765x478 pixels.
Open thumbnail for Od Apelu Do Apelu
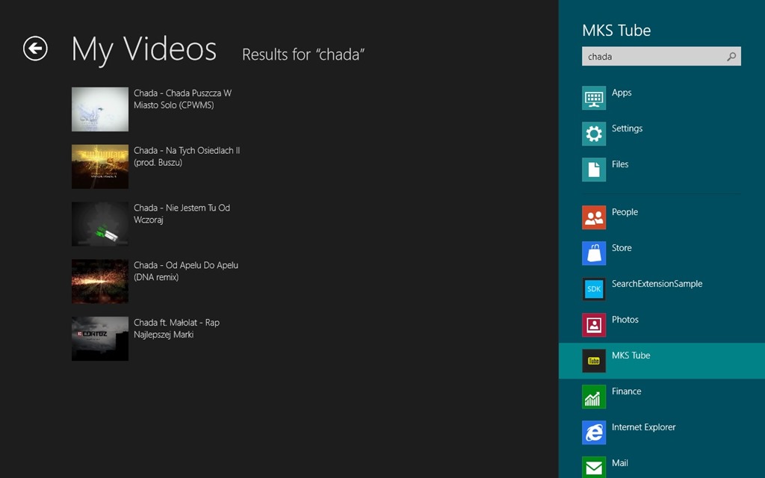click(100, 282)
